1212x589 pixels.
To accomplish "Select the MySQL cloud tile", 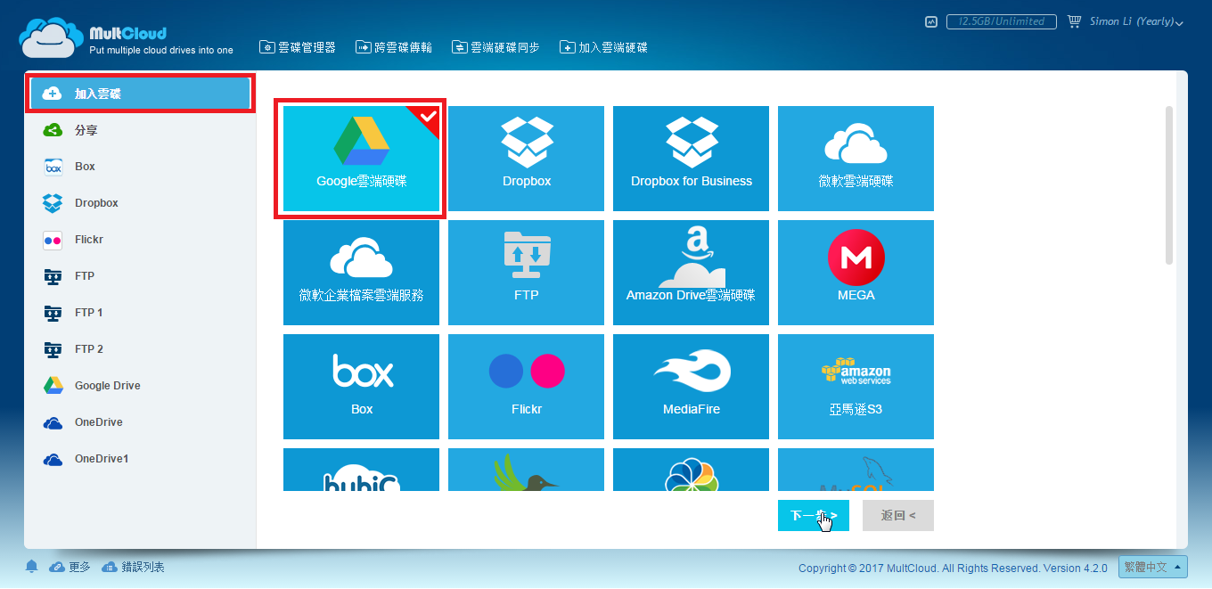I will click(x=856, y=470).
